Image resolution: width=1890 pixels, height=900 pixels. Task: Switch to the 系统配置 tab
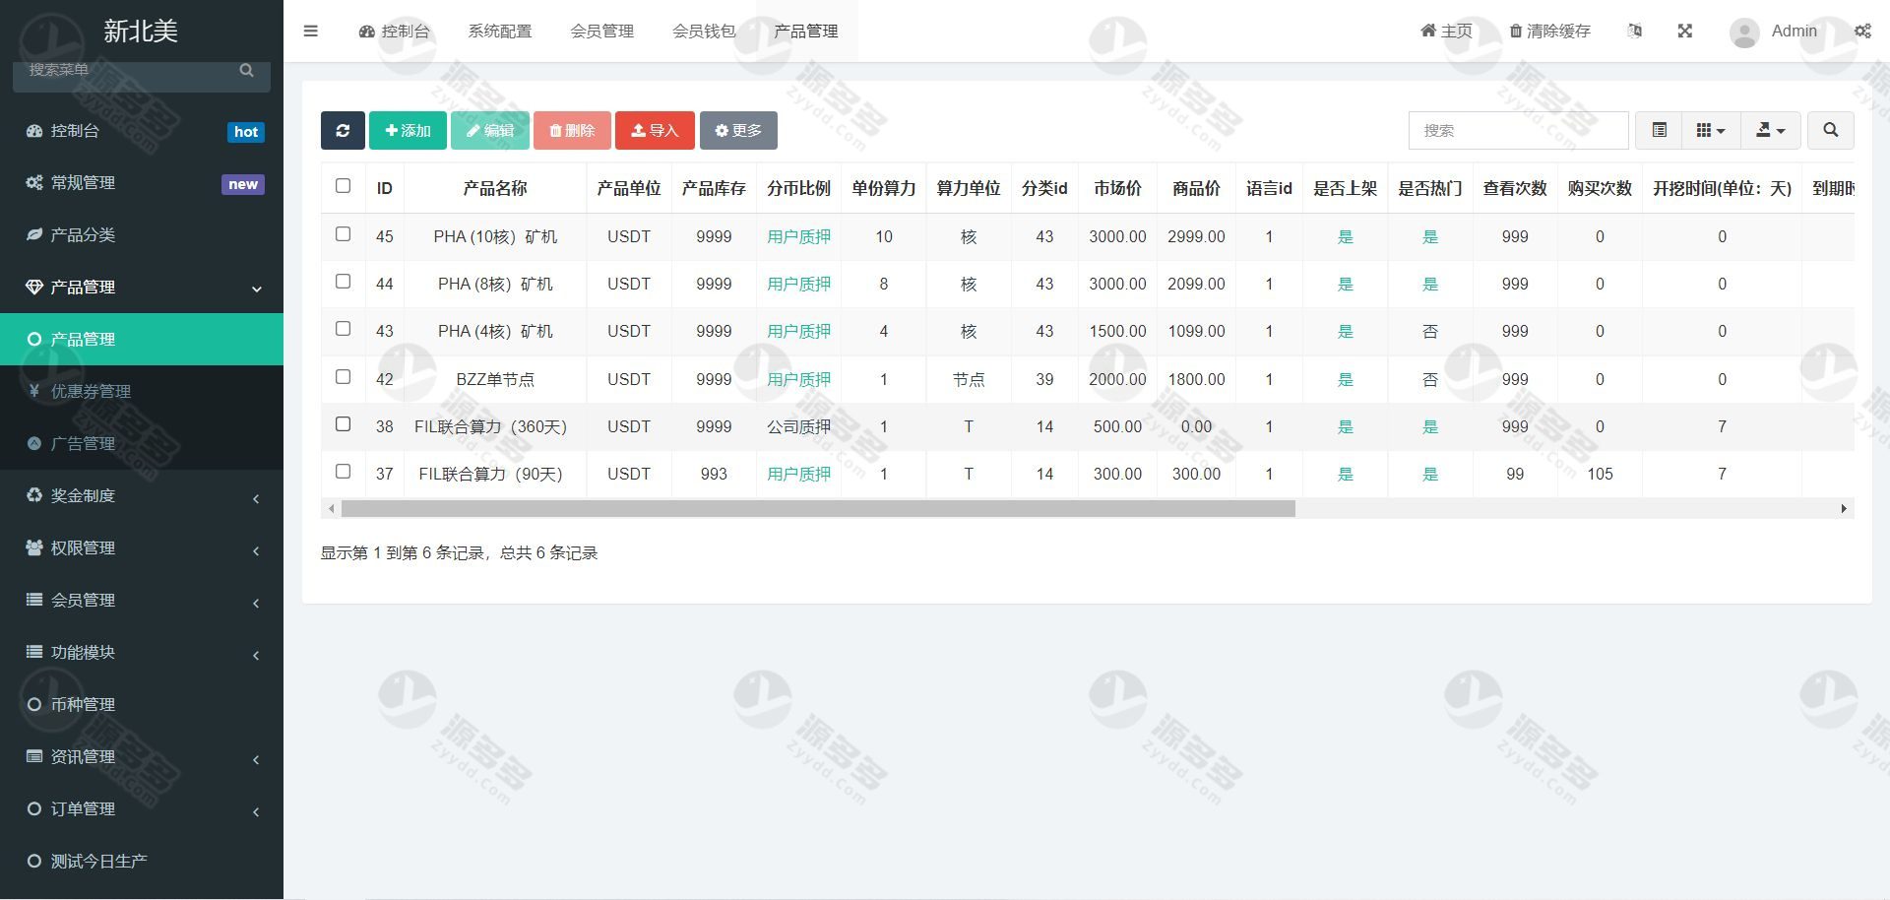(500, 31)
